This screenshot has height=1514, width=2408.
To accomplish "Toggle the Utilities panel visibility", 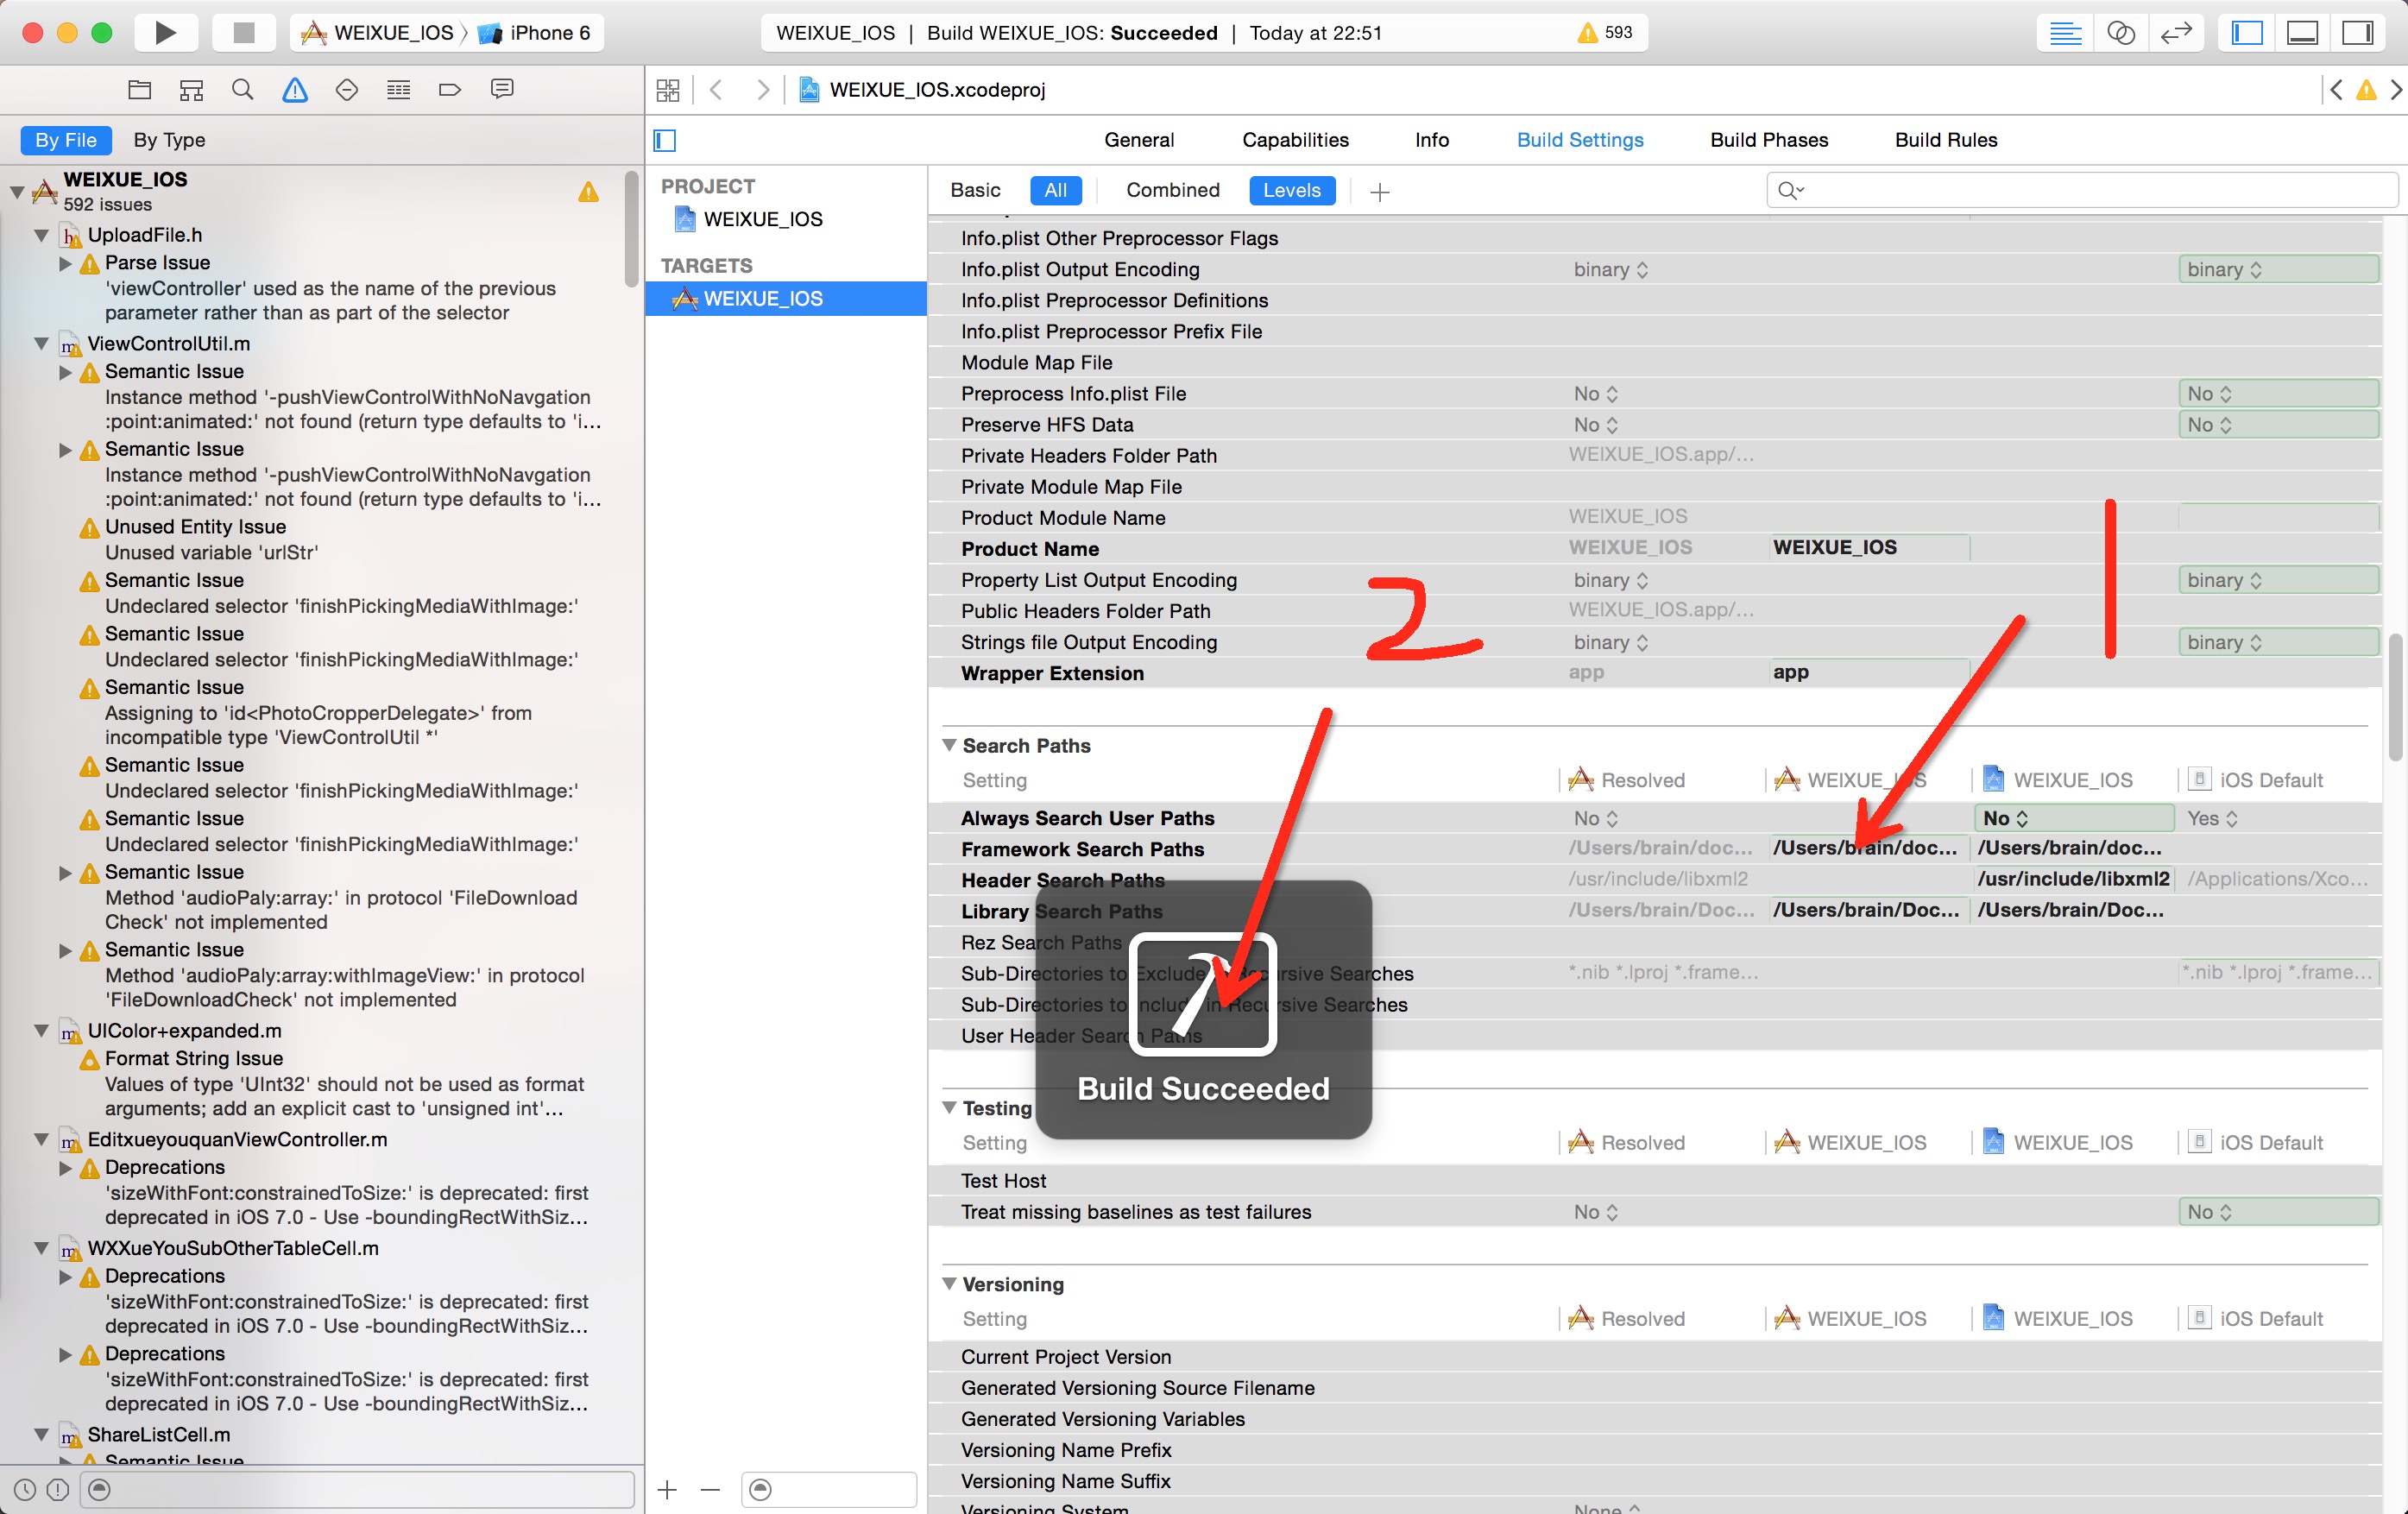I will [x=2357, y=33].
